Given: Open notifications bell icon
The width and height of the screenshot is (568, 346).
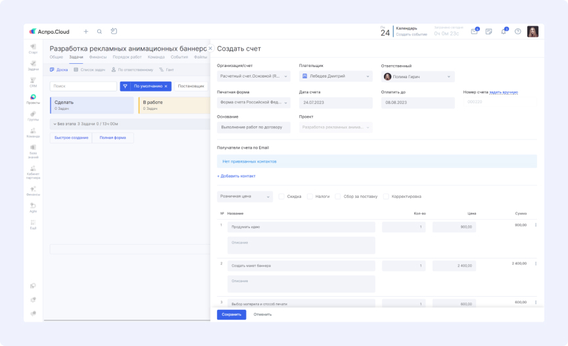Looking at the screenshot, I should tap(504, 32).
